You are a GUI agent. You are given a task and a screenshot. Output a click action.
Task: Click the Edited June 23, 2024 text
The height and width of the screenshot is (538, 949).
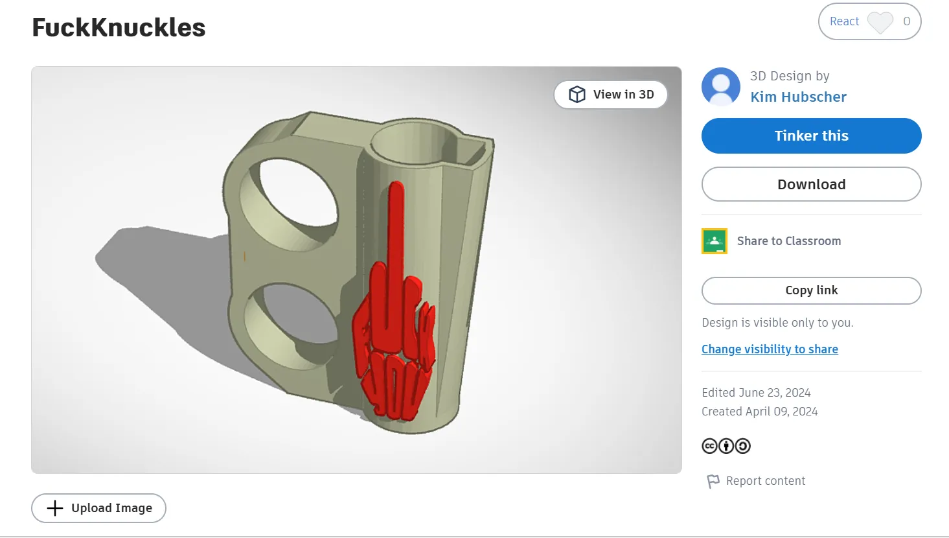(x=756, y=393)
